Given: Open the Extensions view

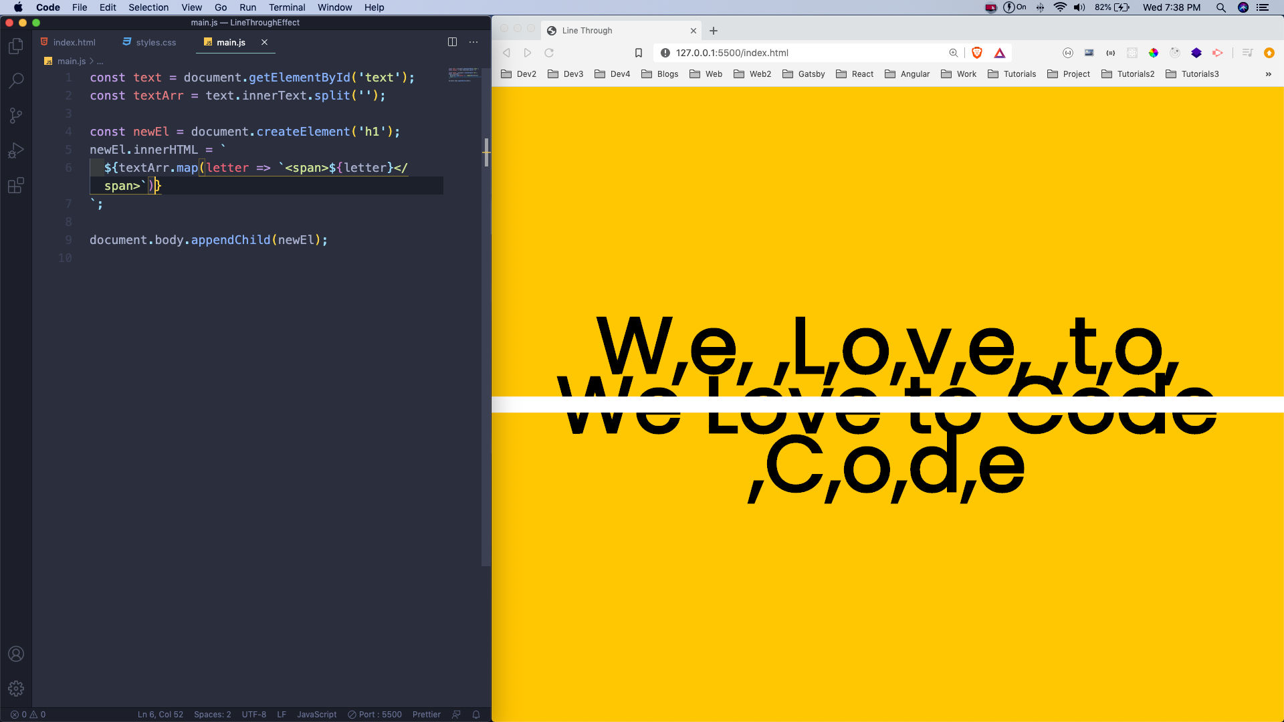Looking at the screenshot, I should pyautogui.click(x=16, y=185).
